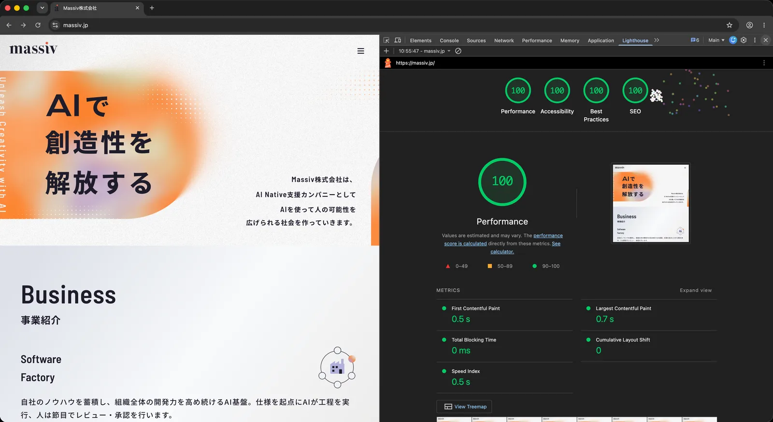Click the AI assistance icon in DevTools

(x=733, y=40)
